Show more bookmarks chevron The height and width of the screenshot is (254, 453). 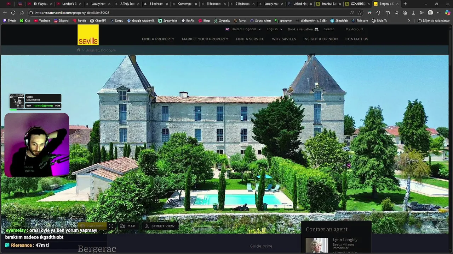point(409,21)
